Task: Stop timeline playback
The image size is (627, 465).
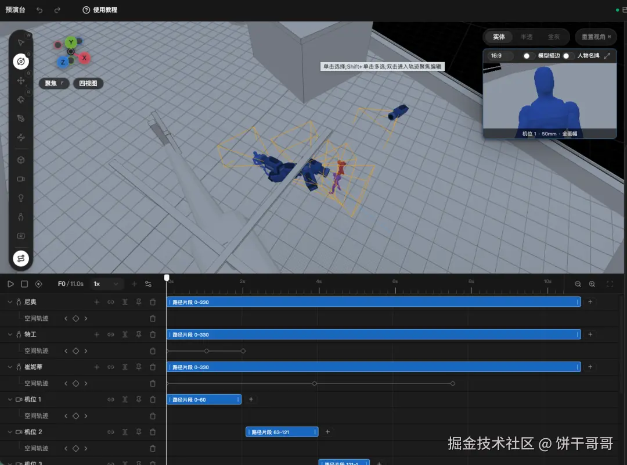Action: (24, 284)
